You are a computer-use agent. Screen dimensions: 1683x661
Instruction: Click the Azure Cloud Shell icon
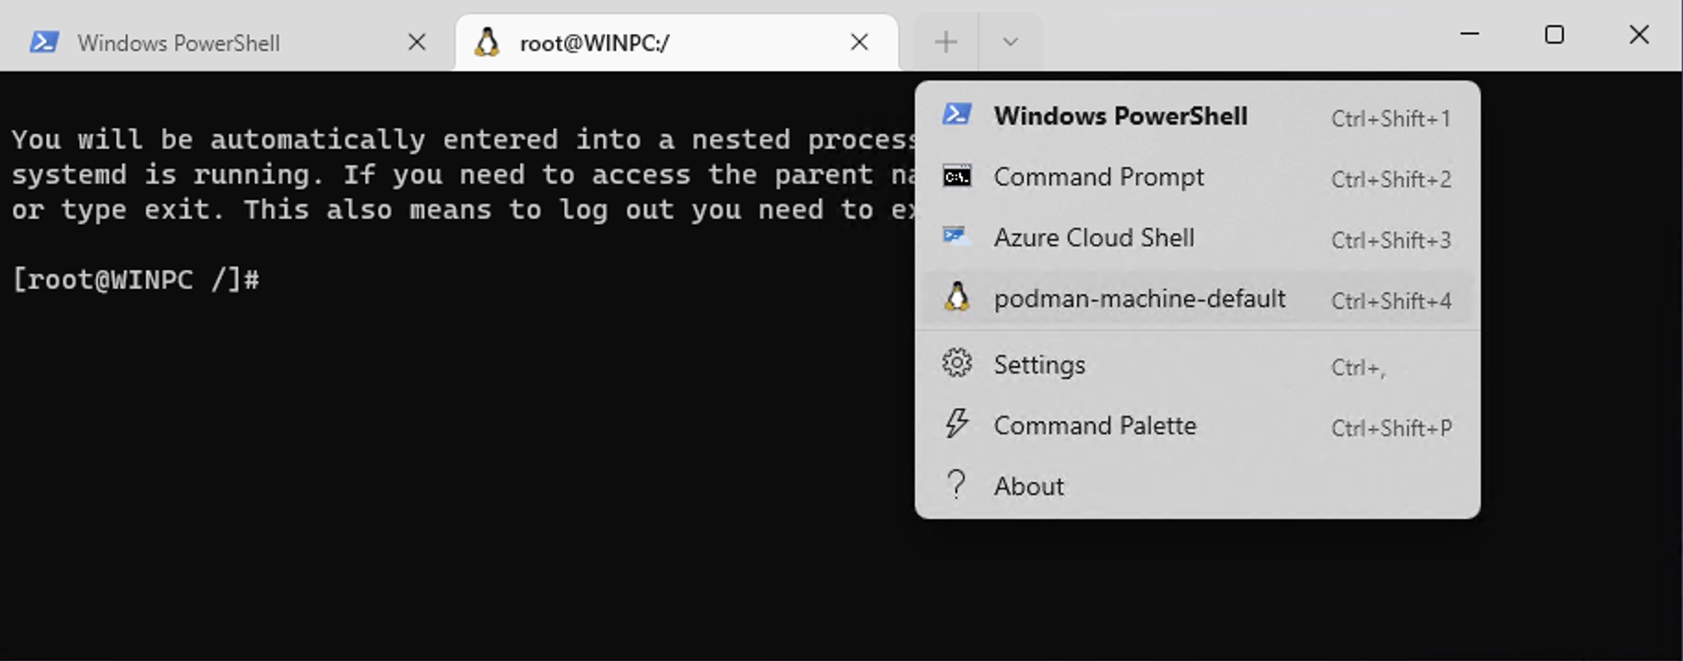956,237
